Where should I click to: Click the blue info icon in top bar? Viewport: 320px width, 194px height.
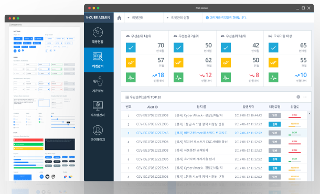207,18
